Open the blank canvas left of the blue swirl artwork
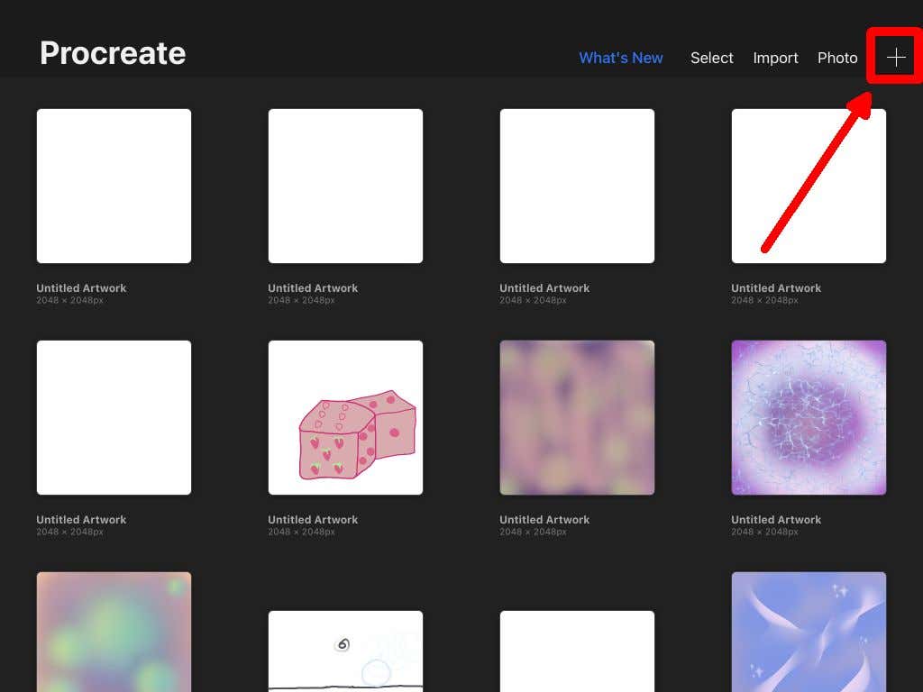 point(577,651)
